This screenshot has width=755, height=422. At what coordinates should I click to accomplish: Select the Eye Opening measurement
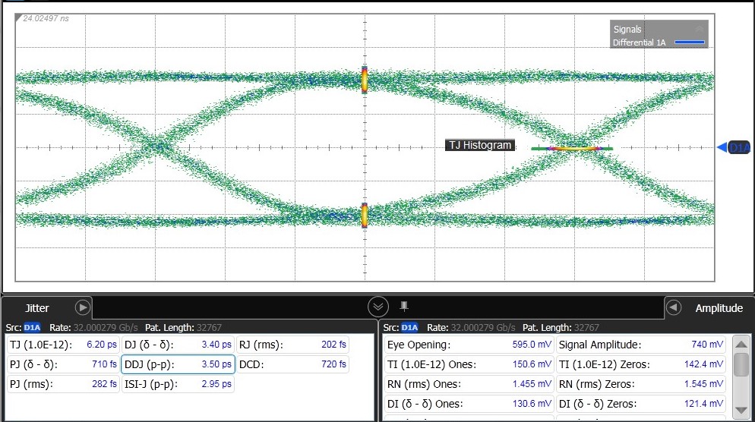467,345
